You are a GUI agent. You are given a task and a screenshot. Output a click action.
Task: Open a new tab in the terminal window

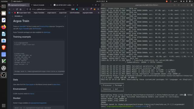coord(103,5)
